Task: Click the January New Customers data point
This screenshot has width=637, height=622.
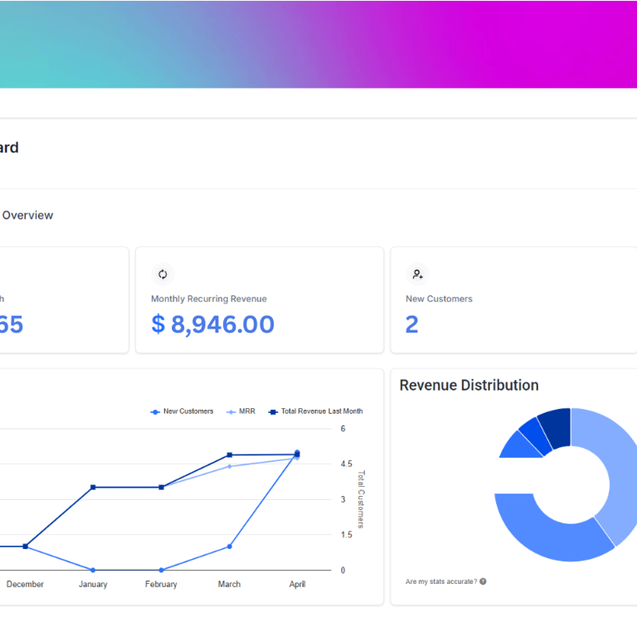Action: click(x=93, y=570)
